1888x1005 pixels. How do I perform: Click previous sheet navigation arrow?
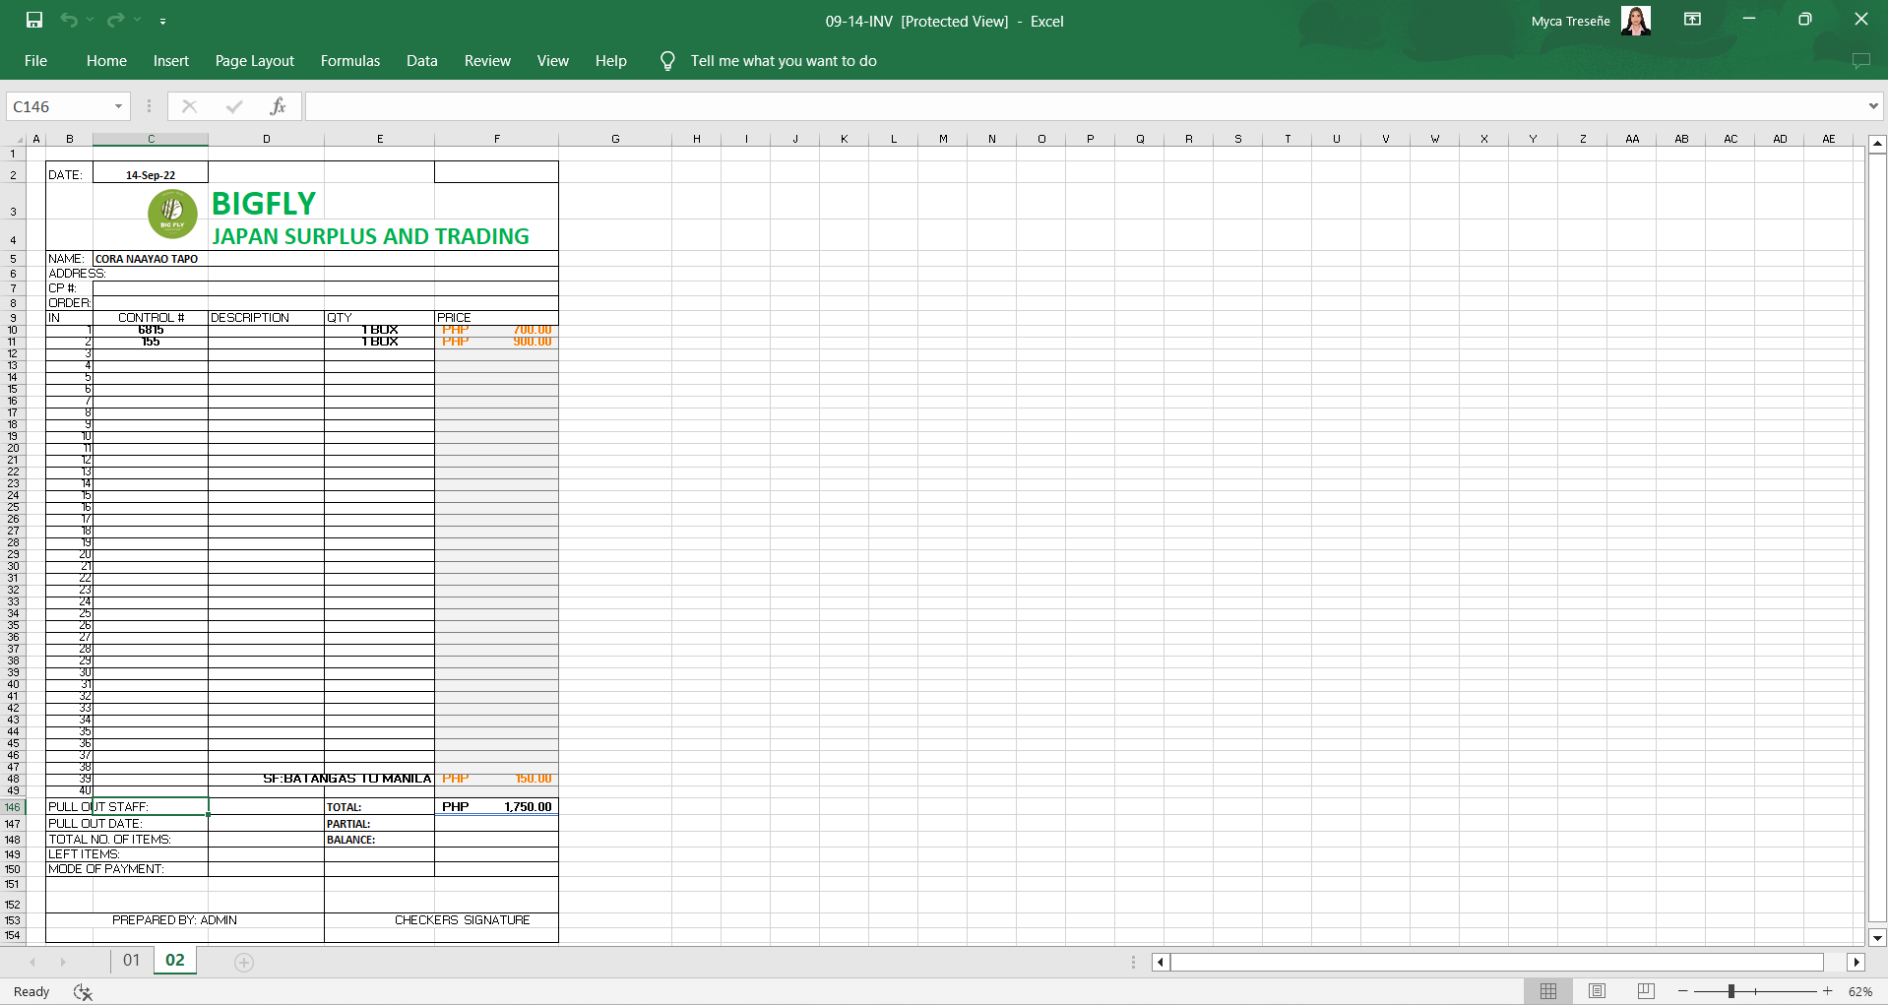click(x=32, y=963)
